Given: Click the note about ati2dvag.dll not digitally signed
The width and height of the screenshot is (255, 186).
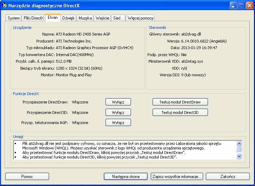Looking at the screenshot, I should click(122, 146).
